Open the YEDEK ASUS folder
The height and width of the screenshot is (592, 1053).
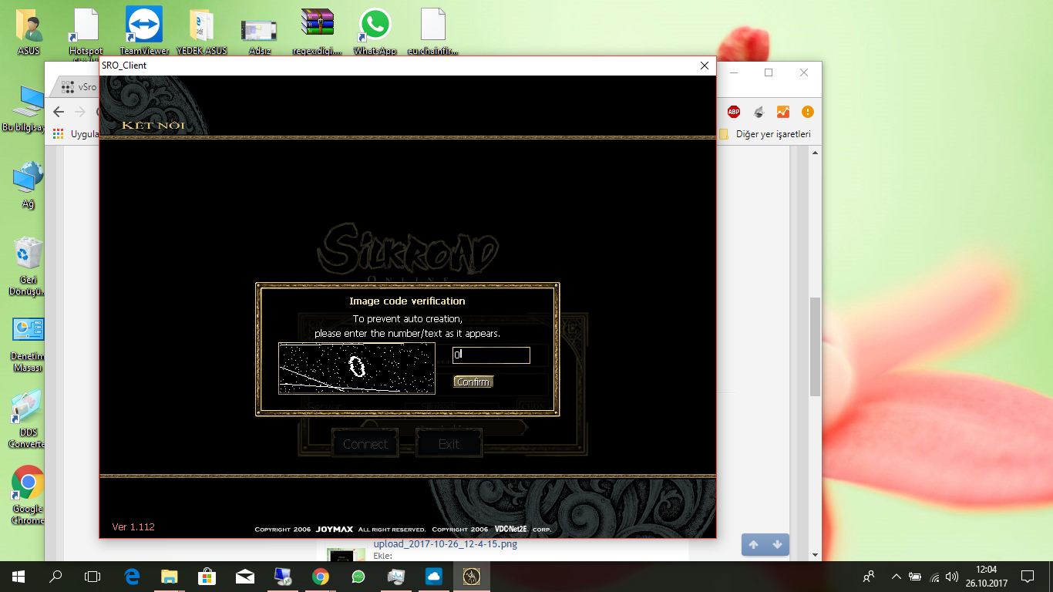click(x=201, y=32)
